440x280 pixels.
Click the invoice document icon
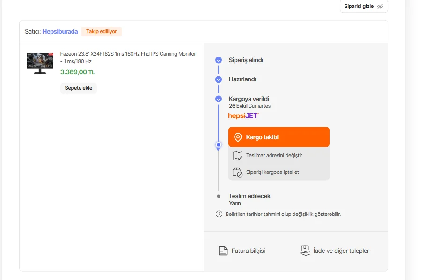[x=223, y=251]
